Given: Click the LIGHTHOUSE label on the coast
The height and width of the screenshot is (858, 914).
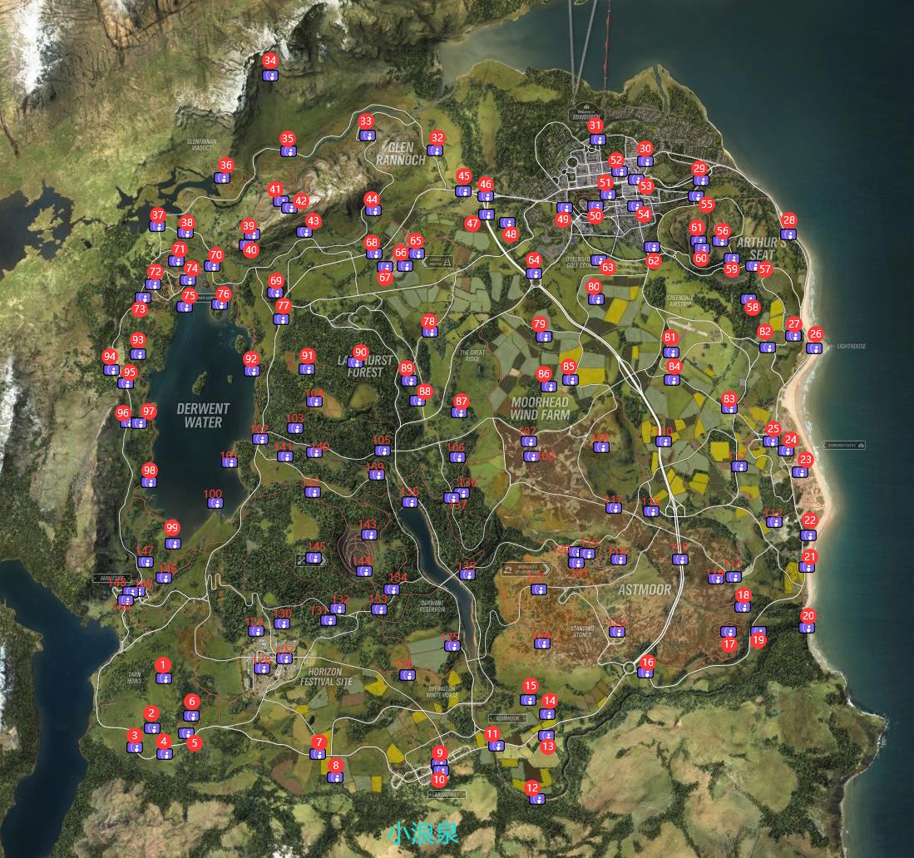Looking at the screenshot, I should coord(852,346).
